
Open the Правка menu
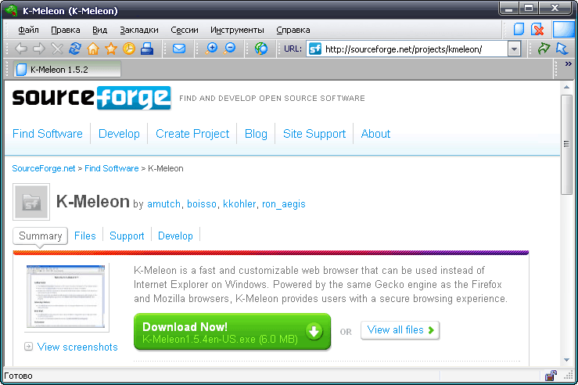coord(66,30)
